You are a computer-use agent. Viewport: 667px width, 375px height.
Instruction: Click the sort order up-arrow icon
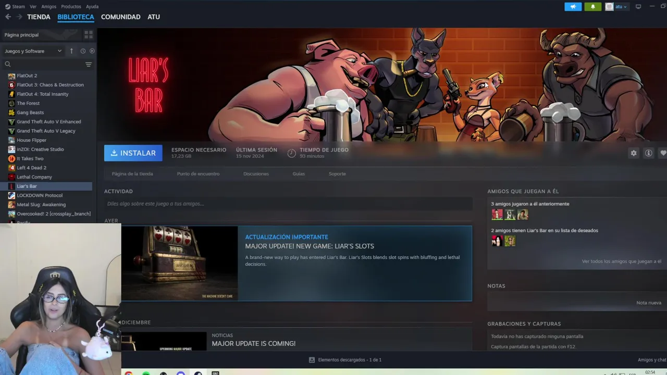(x=71, y=51)
